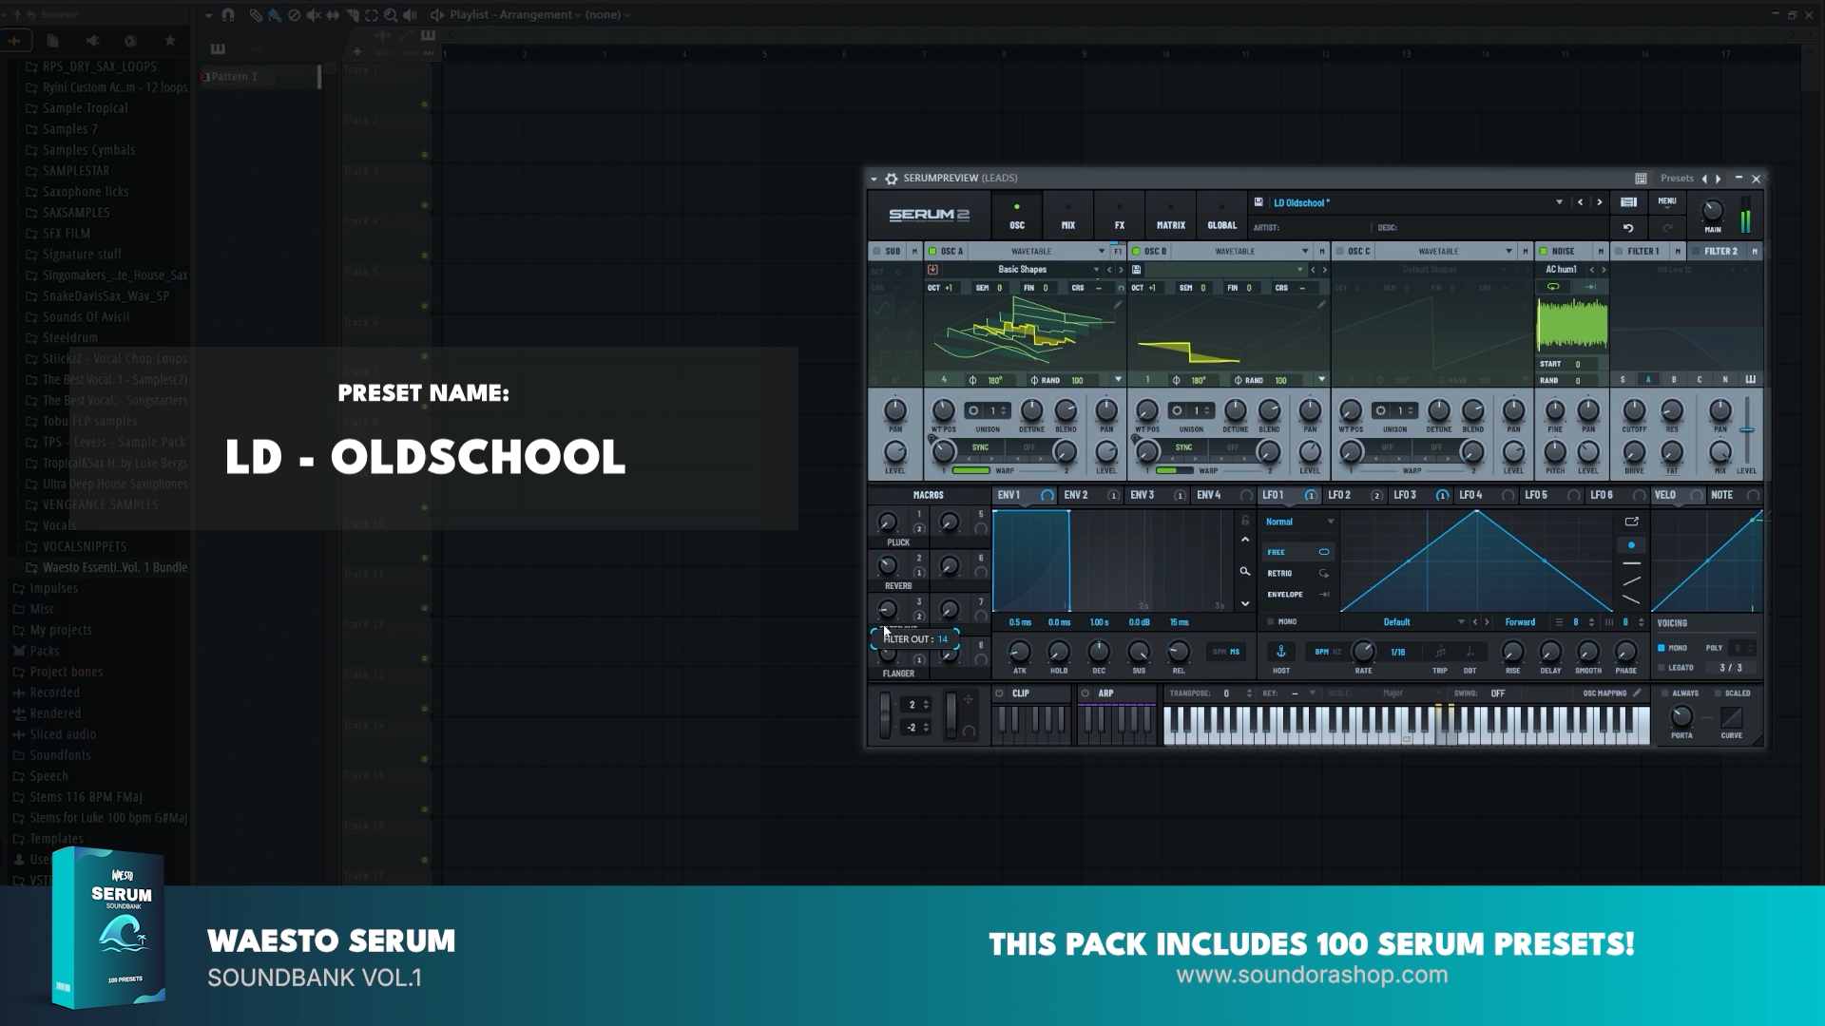Viewport: 1825px width, 1026px height.
Task: Click the OSC B wavetable save icon
Action: coord(1136,270)
